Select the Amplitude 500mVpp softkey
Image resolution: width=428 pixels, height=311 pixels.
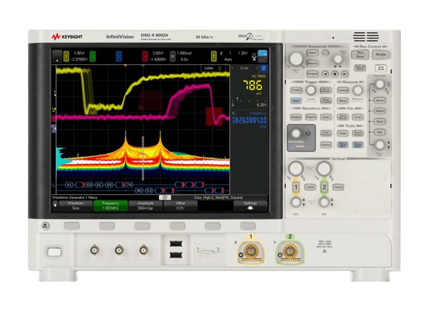[x=146, y=205]
